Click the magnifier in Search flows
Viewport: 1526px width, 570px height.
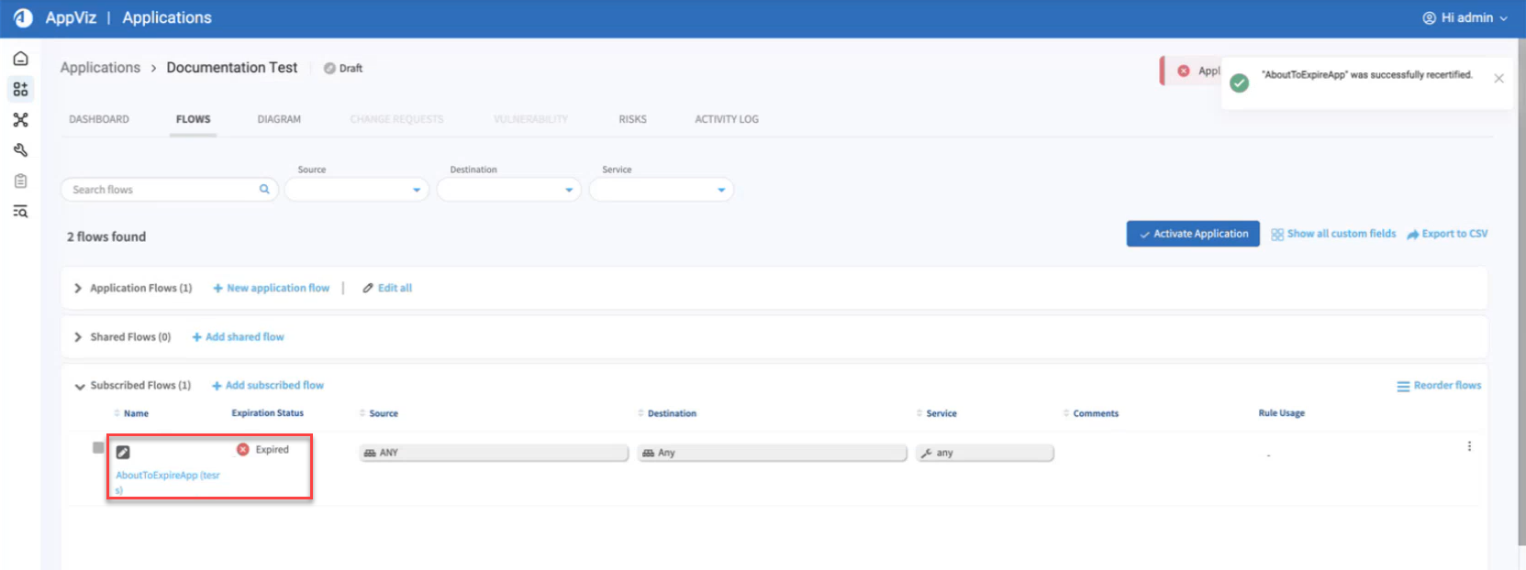tap(264, 190)
